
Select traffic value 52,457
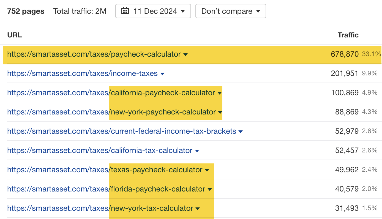coord(347,150)
